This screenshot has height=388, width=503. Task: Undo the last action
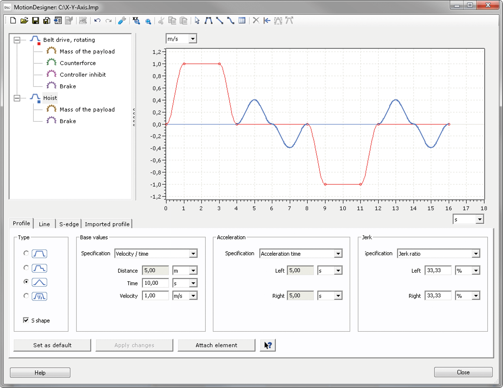tap(97, 21)
